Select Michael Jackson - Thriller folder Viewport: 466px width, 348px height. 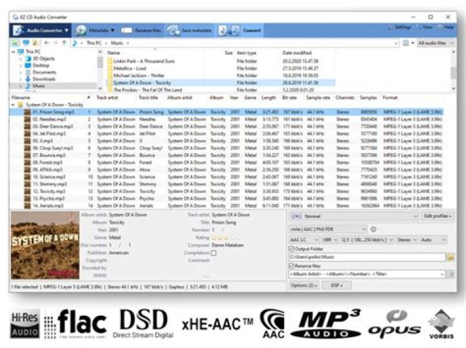139,76
